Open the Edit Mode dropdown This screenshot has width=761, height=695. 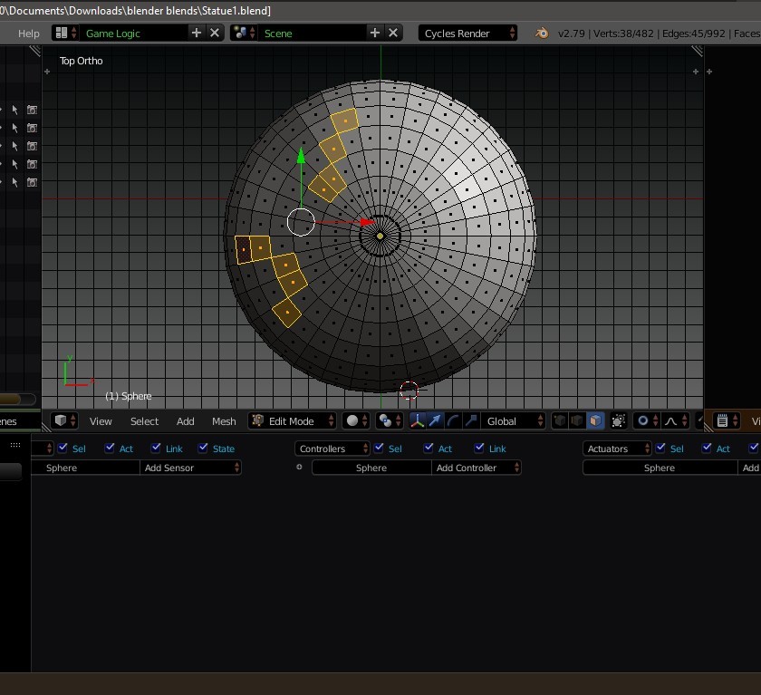tap(290, 420)
